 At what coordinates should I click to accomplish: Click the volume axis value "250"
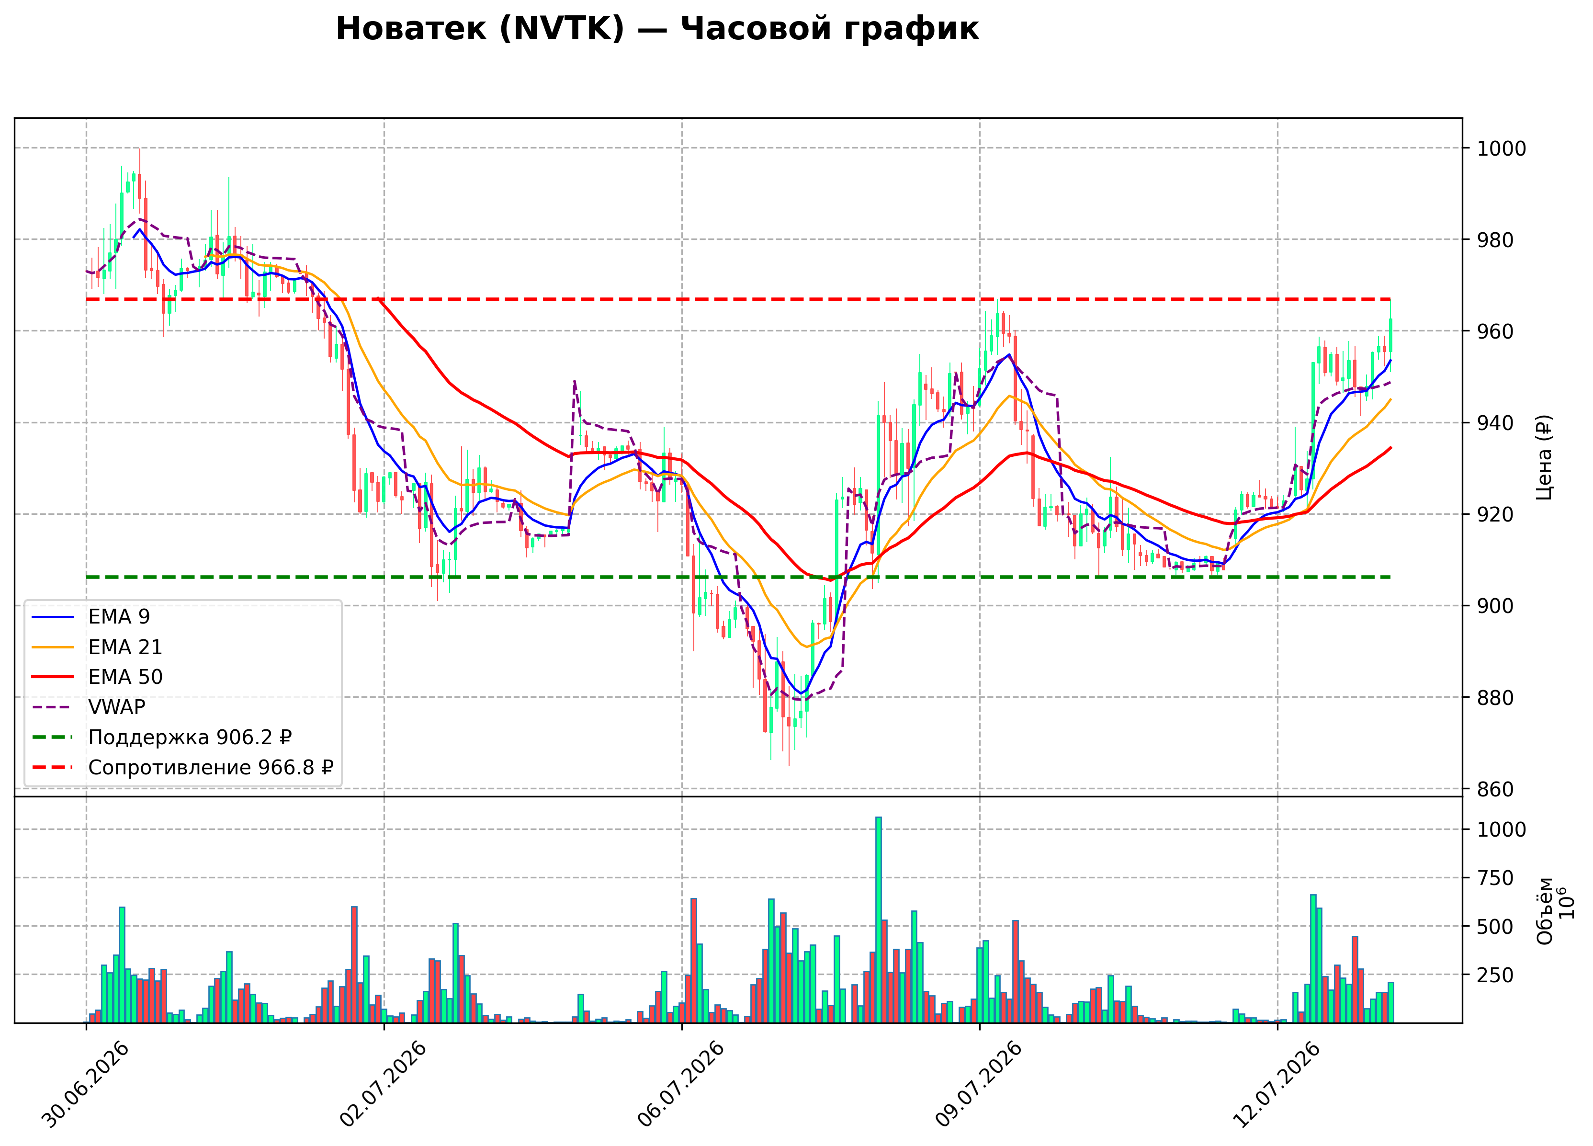1495,975
